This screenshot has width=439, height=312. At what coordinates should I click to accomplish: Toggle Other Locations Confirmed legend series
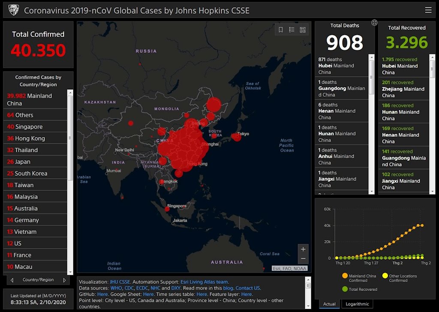point(385,276)
